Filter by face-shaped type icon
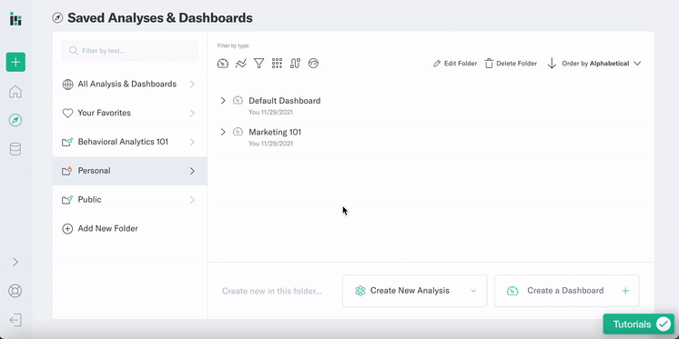The height and width of the screenshot is (339, 679). pos(313,64)
